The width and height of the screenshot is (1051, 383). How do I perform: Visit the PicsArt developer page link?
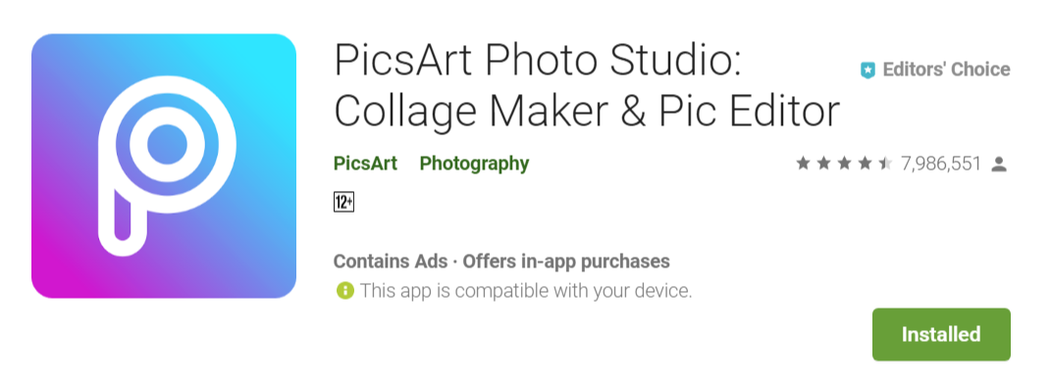tap(365, 164)
